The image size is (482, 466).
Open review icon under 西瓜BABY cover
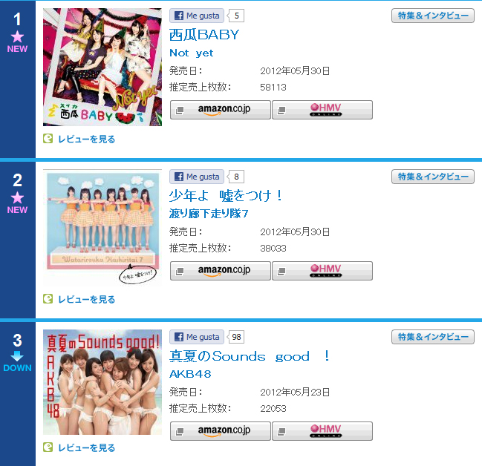[48, 139]
